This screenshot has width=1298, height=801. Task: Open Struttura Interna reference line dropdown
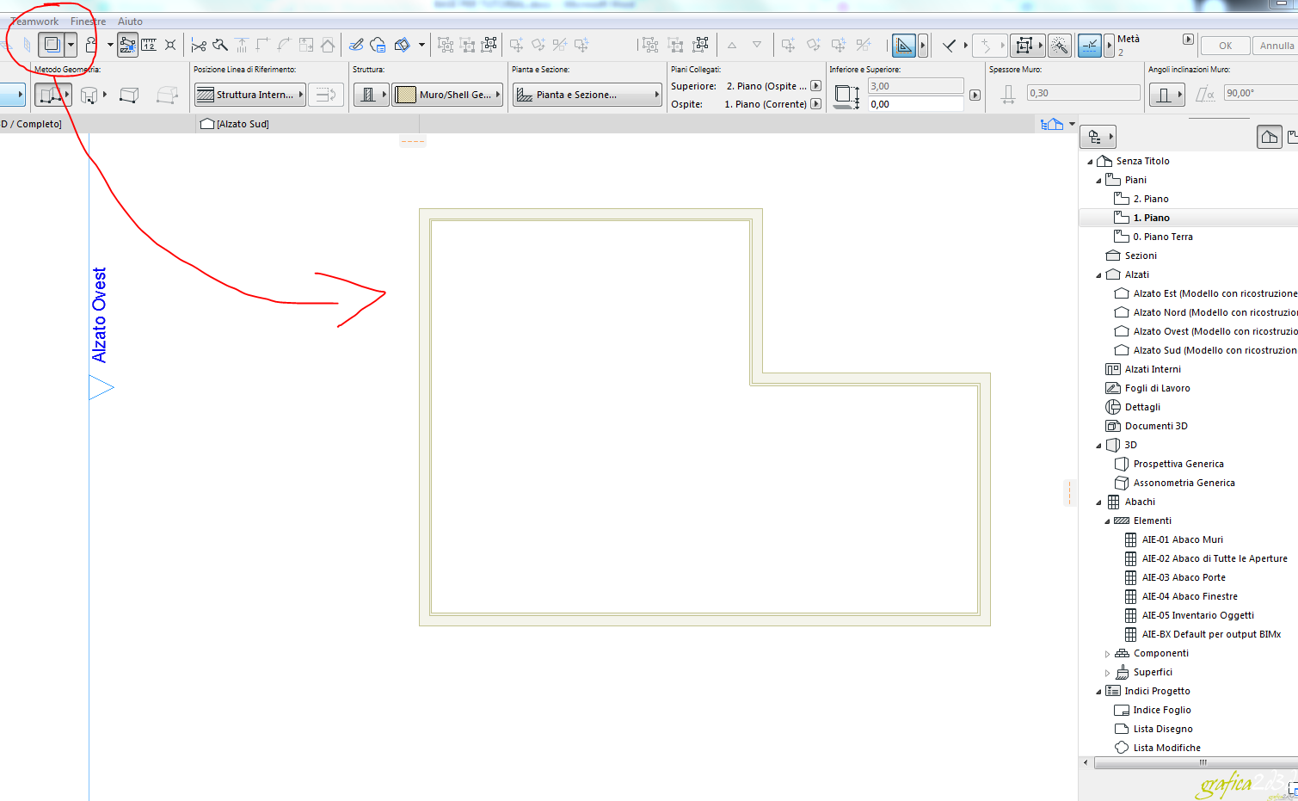point(250,95)
